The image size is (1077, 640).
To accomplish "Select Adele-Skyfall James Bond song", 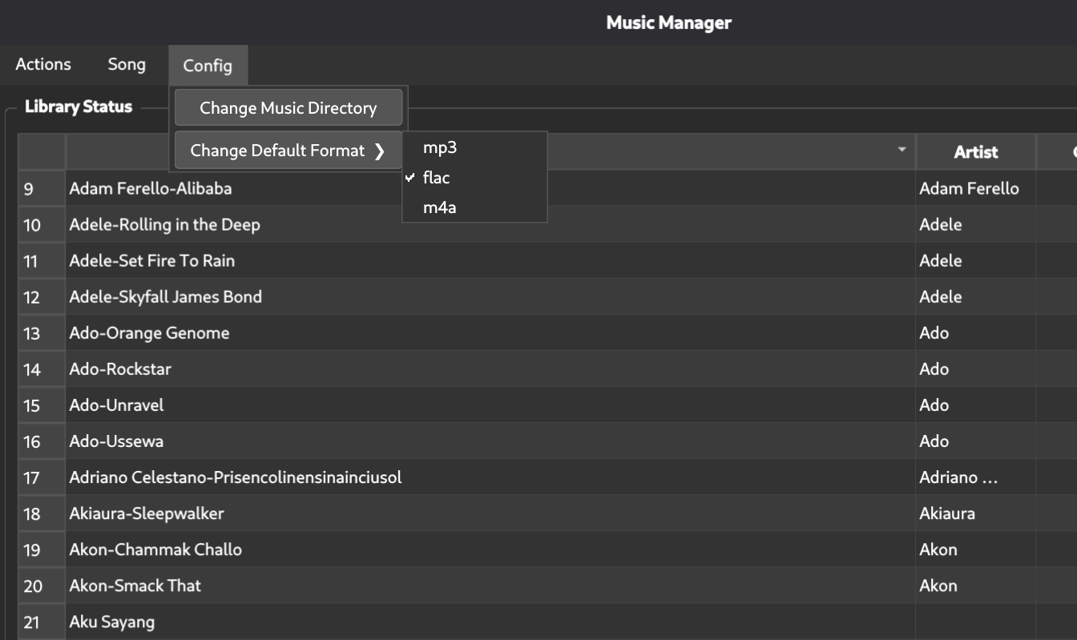I will pyautogui.click(x=166, y=297).
